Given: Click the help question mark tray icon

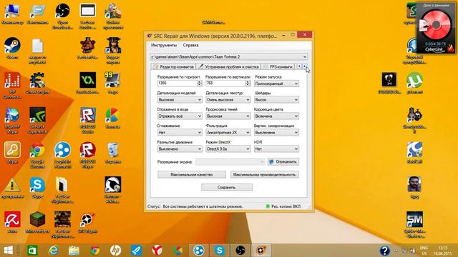Looking at the screenshot, I should (x=385, y=251).
